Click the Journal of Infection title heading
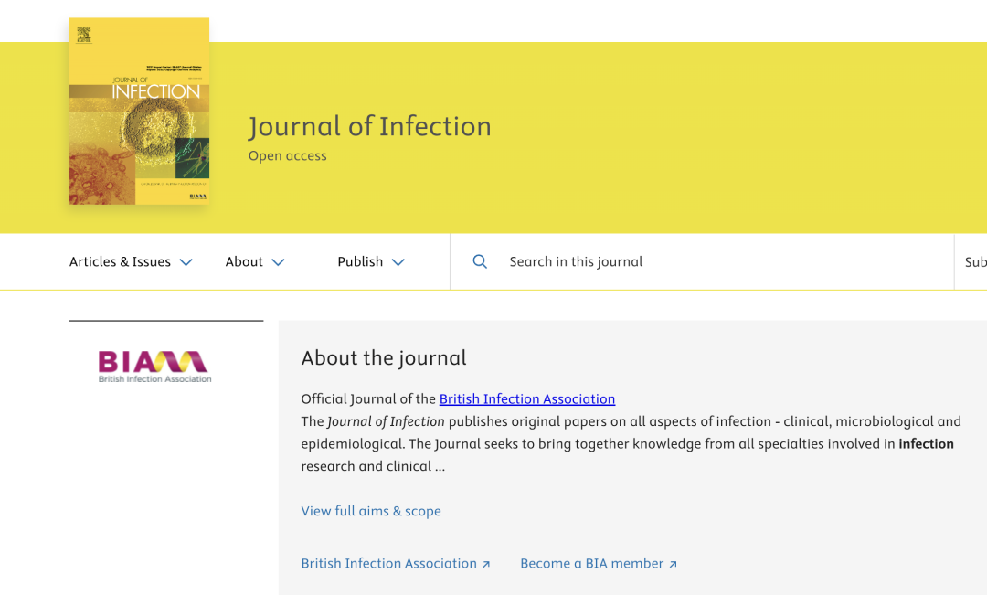Screen dimensions: 987x595 point(369,126)
